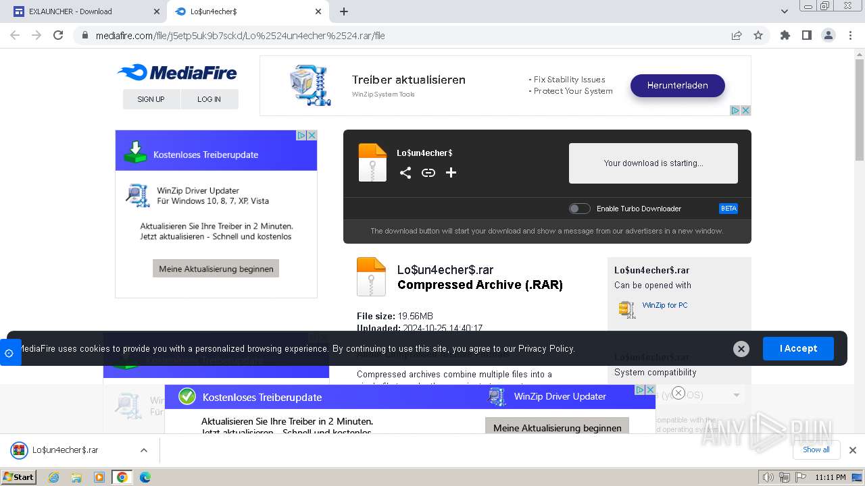Close the left Kostenloses Treiberupdate ad
The width and height of the screenshot is (865, 486).
click(x=312, y=135)
